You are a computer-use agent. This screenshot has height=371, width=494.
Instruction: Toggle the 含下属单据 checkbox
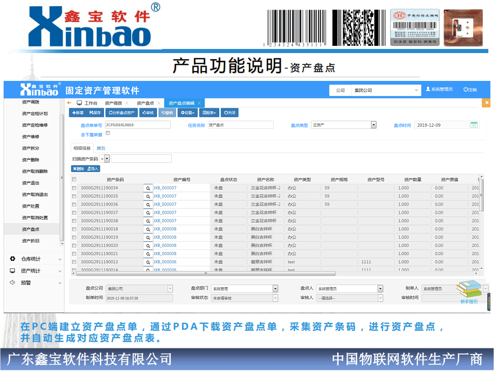coord(108,133)
